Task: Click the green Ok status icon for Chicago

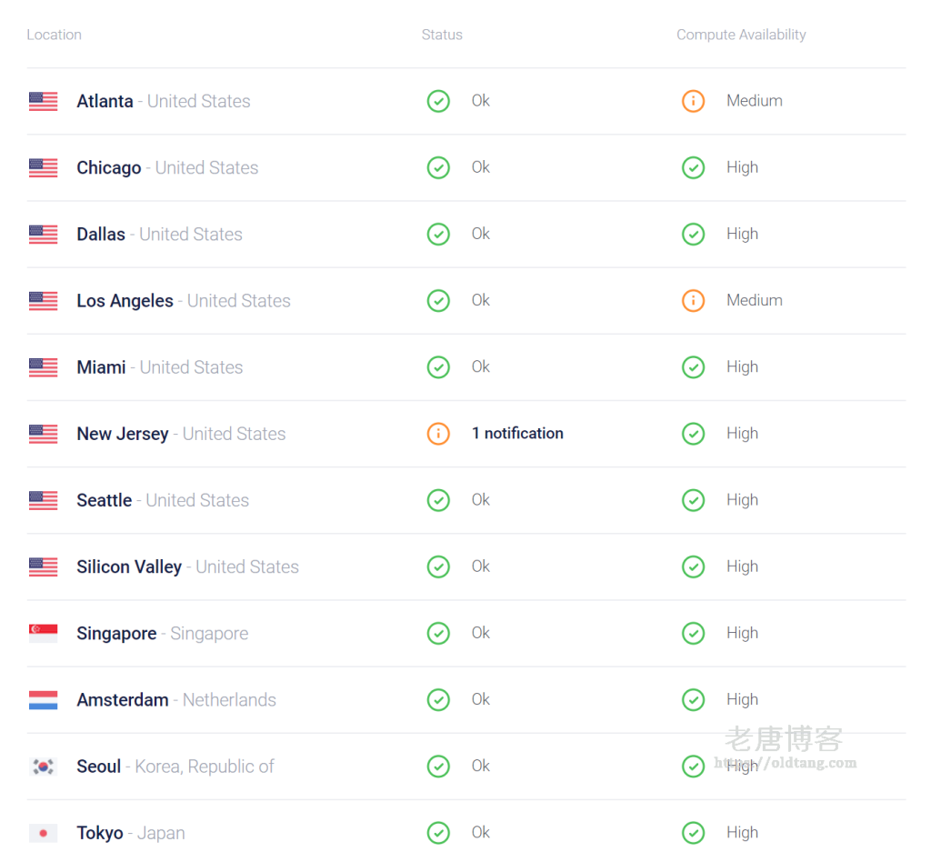Action: tap(438, 167)
